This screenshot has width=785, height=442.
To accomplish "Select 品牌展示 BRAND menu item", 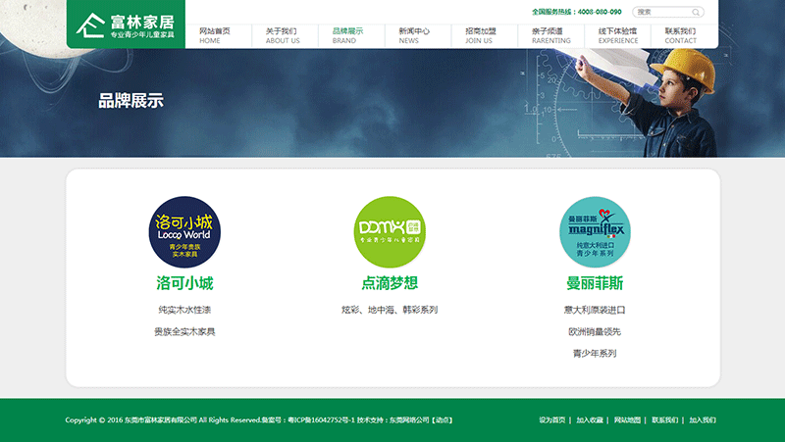I will 346,35.
